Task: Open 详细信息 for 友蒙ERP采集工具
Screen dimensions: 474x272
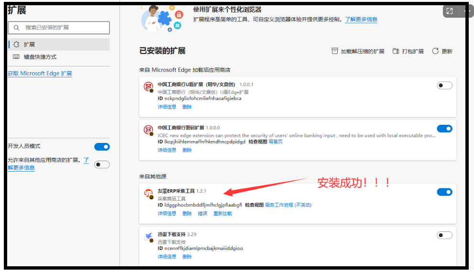Action: pyautogui.click(x=167, y=214)
